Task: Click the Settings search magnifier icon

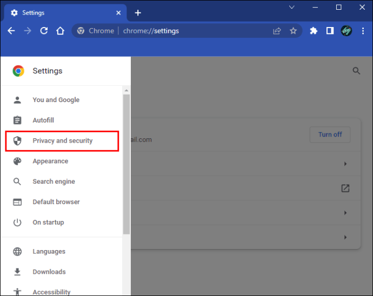Action: point(356,71)
